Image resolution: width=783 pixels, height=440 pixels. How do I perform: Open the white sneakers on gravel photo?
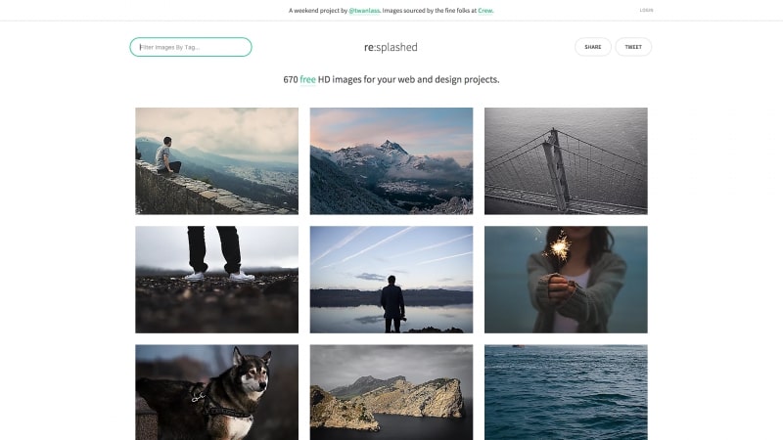216,280
